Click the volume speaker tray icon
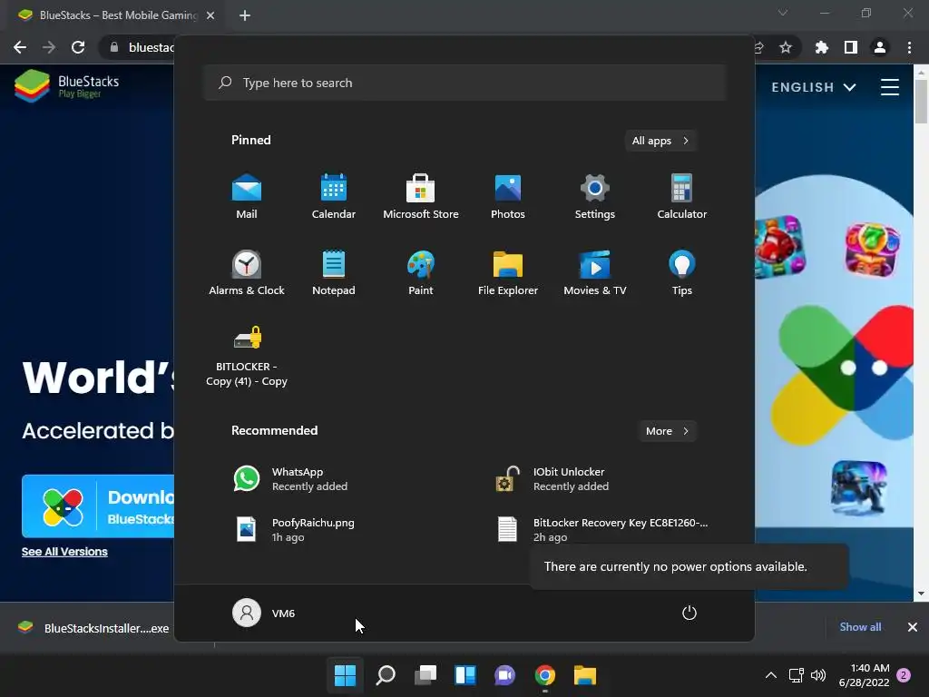This screenshot has width=929, height=697. coord(818,675)
